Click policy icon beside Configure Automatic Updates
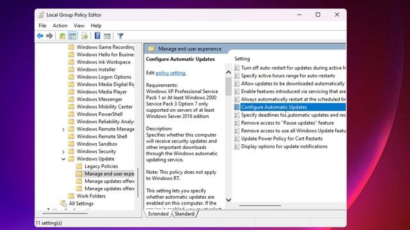The height and width of the screenshot is (230, 410). (236, 107)
